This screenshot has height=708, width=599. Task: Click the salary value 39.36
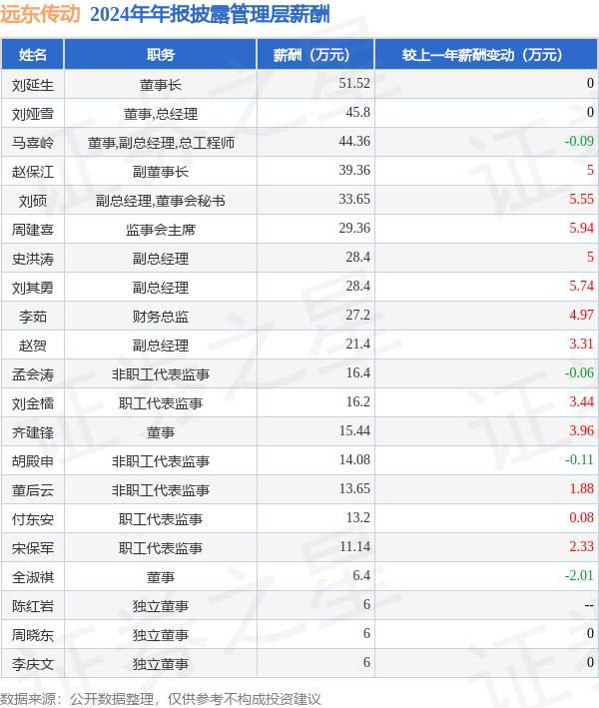pos(354,170)
